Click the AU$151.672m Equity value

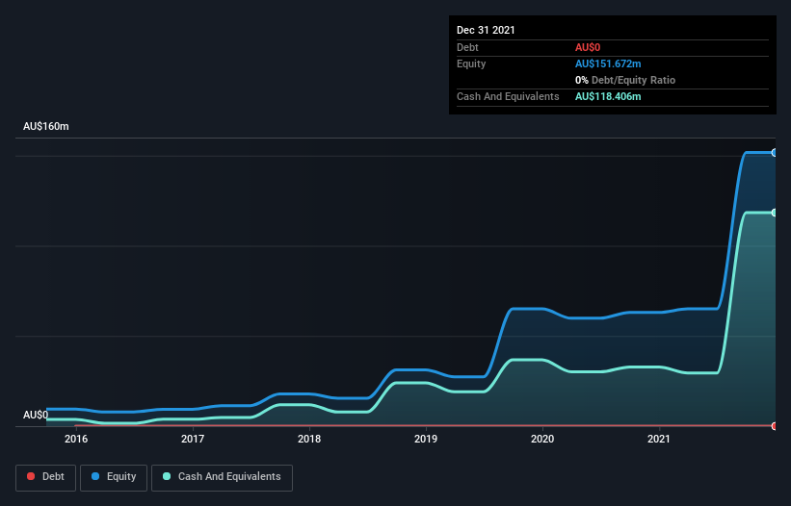coord(608,63)
